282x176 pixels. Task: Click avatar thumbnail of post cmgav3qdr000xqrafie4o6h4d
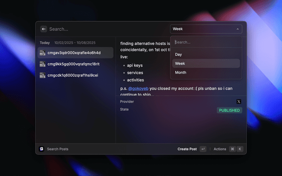43,53
